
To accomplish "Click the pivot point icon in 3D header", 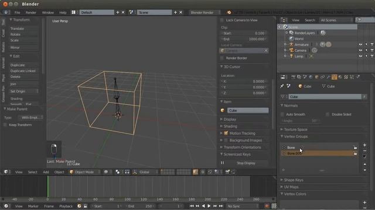I will click(x=117, y=172).
